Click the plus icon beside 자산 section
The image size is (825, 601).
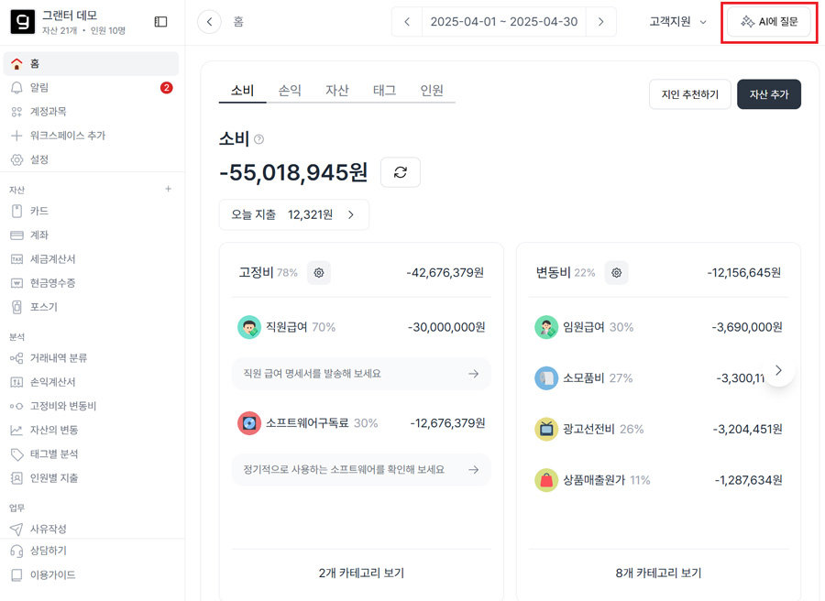168,189
